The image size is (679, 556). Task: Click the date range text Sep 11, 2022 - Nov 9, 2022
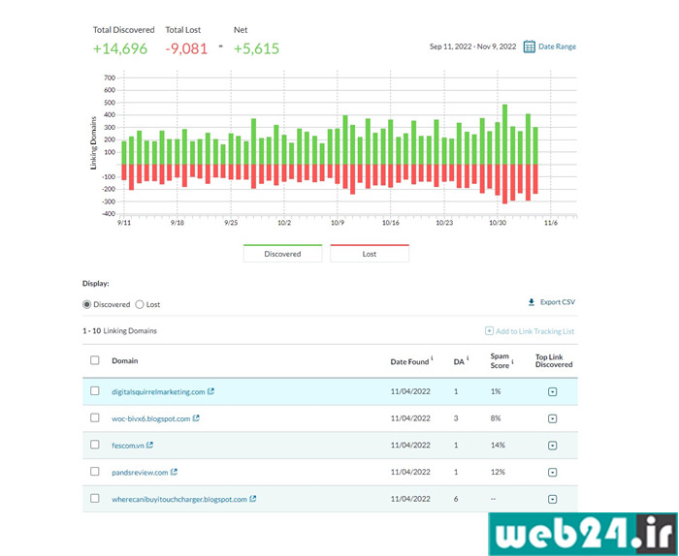pos(473,46)
